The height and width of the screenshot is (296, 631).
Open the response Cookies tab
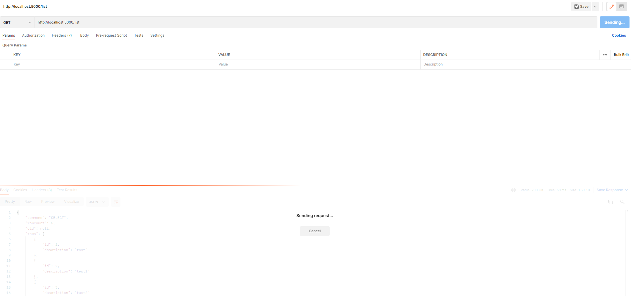pyautogui.click(x=20, y=190)
